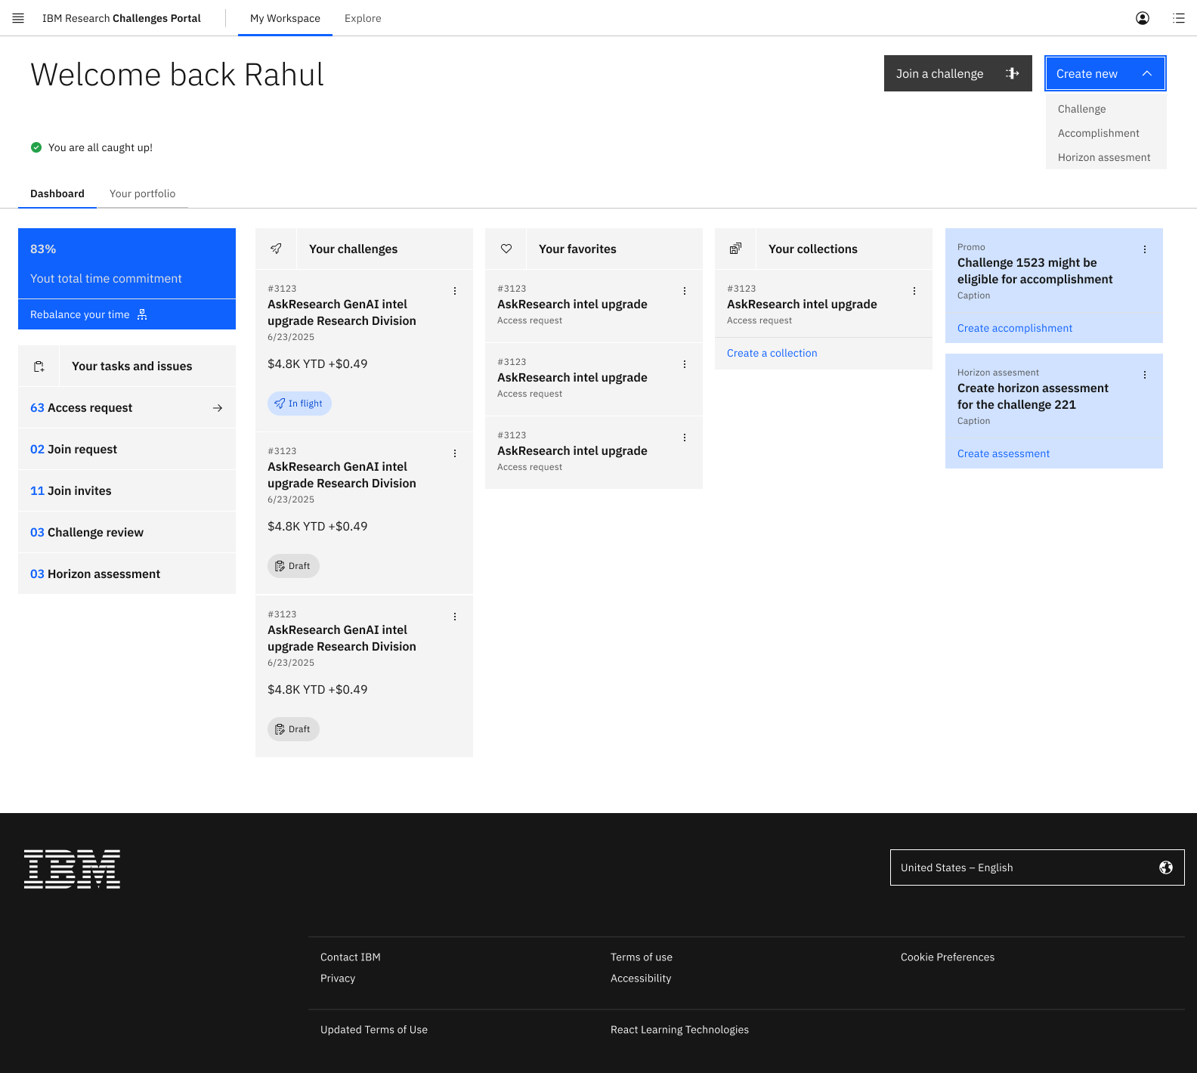The image size is (1197, 1073).
Task: Click Draft tag on second challenge card
Action: click(293, 566)
